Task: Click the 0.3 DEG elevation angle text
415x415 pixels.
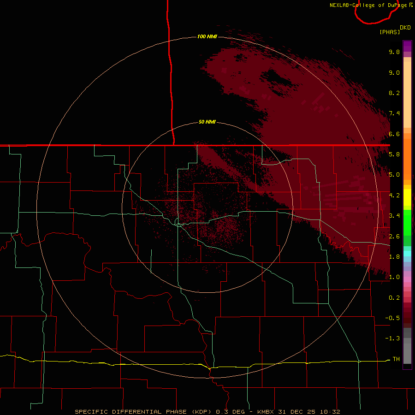Action: pyautogui.click(x=231, y=412)
